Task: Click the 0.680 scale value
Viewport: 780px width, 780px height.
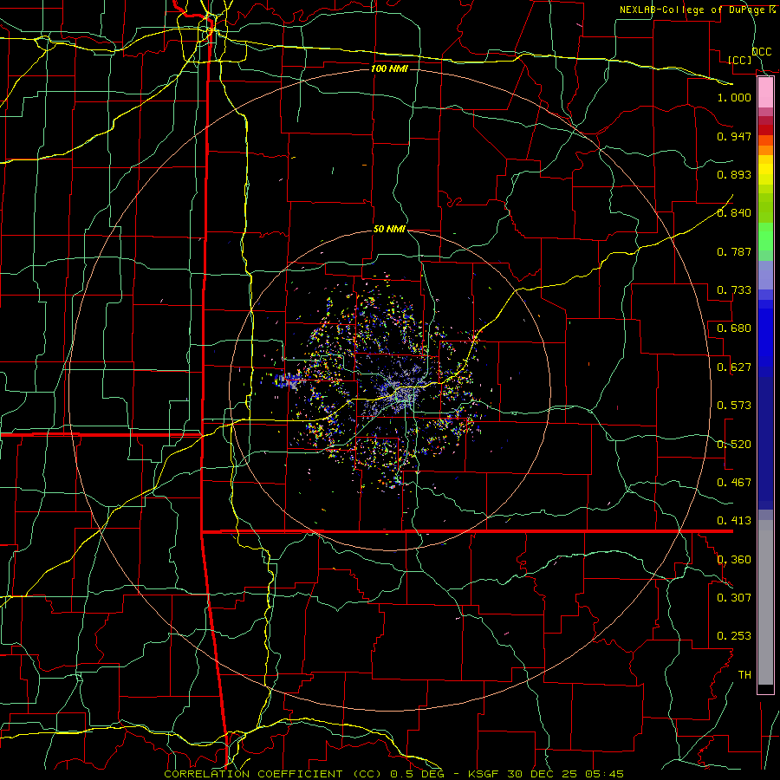Action: pyautogui.click(x=734, y=328)
